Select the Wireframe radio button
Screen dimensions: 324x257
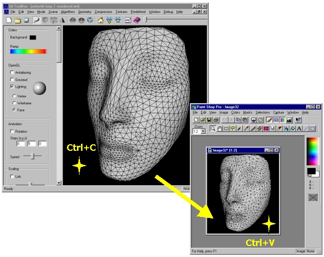14,103
